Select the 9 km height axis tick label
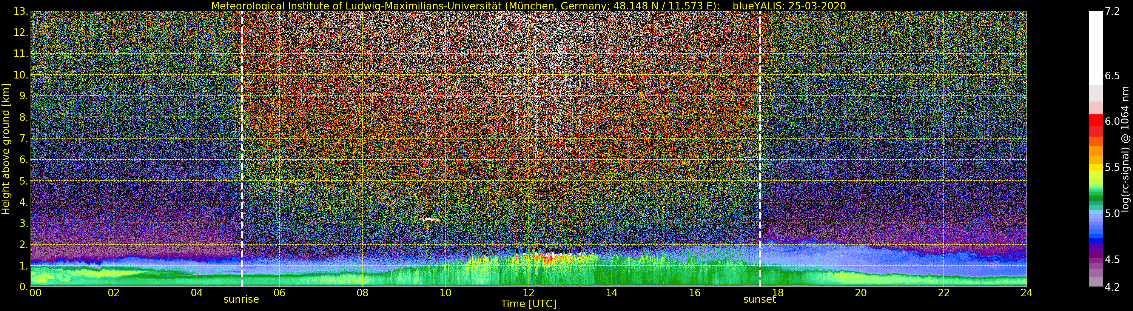 click(x=23, y=96)
